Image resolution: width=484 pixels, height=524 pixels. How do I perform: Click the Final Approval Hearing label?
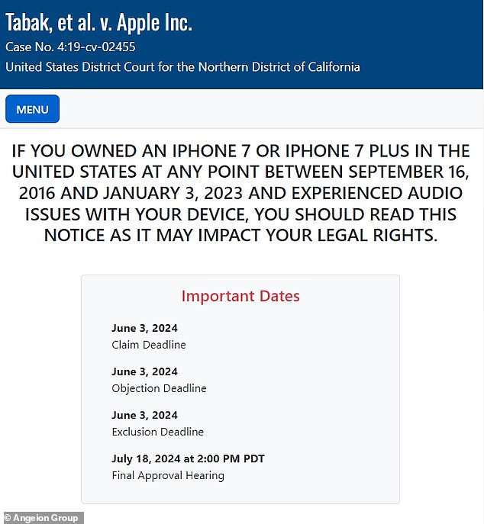click(x=168, y=475)
